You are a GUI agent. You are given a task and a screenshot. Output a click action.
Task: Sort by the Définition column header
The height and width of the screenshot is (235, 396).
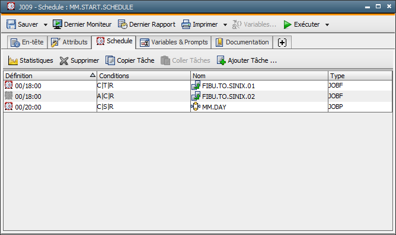point(50,76)
